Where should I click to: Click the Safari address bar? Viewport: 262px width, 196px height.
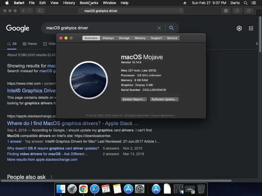[131, 11]
